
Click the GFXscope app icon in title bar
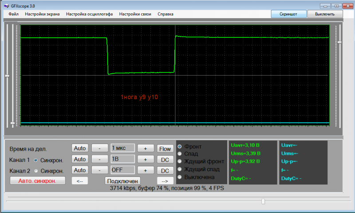pyautogui.click(x=7, y=6)
